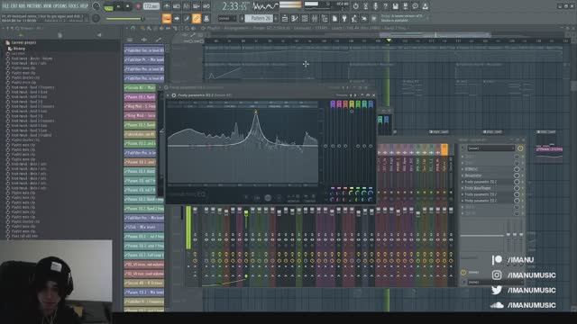Image resolution: width=577 pixels, height=324 pixels.
Task: Click the render to audio icon
Action: pos(405,6)
